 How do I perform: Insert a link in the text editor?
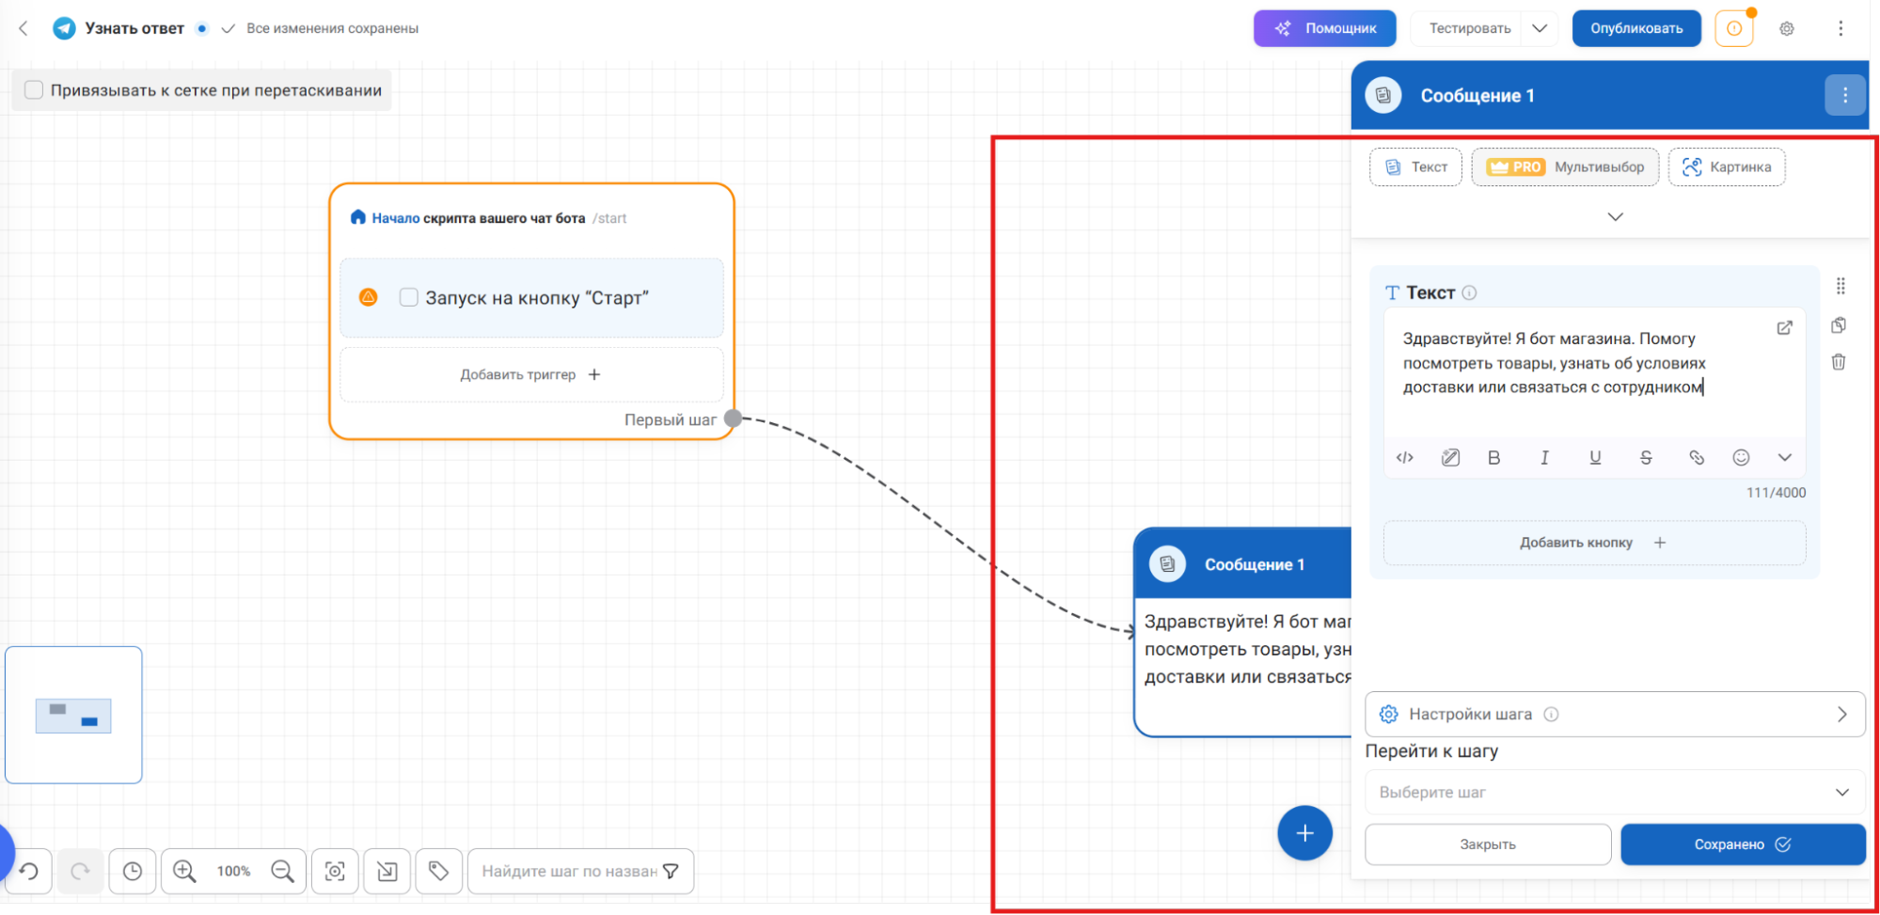point(1697,458)
